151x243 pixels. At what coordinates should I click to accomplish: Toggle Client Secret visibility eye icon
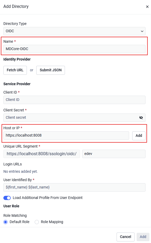click(x=141, y=118)
